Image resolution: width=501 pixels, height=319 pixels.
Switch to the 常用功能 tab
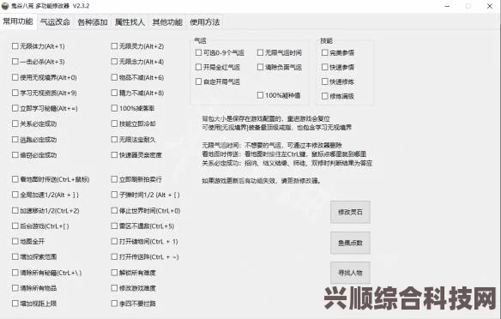pyautogui.click(x=18, y=21)
